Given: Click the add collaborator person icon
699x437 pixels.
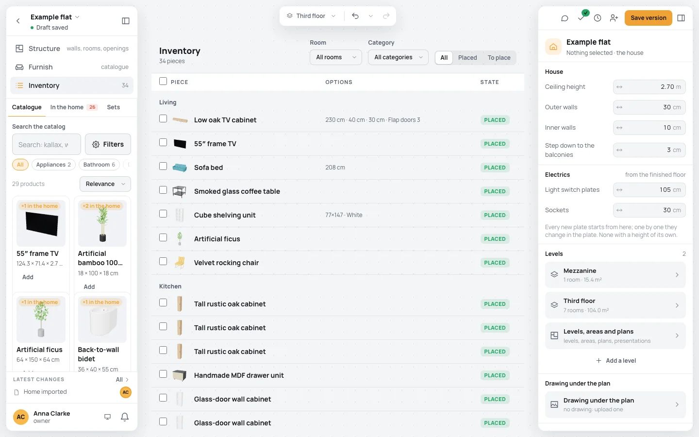Looking at the screenshot, I should pos(614,18).
